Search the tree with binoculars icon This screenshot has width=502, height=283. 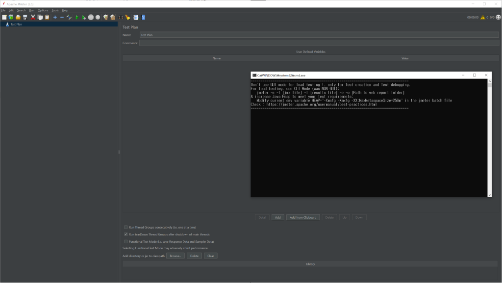[121, 17]
